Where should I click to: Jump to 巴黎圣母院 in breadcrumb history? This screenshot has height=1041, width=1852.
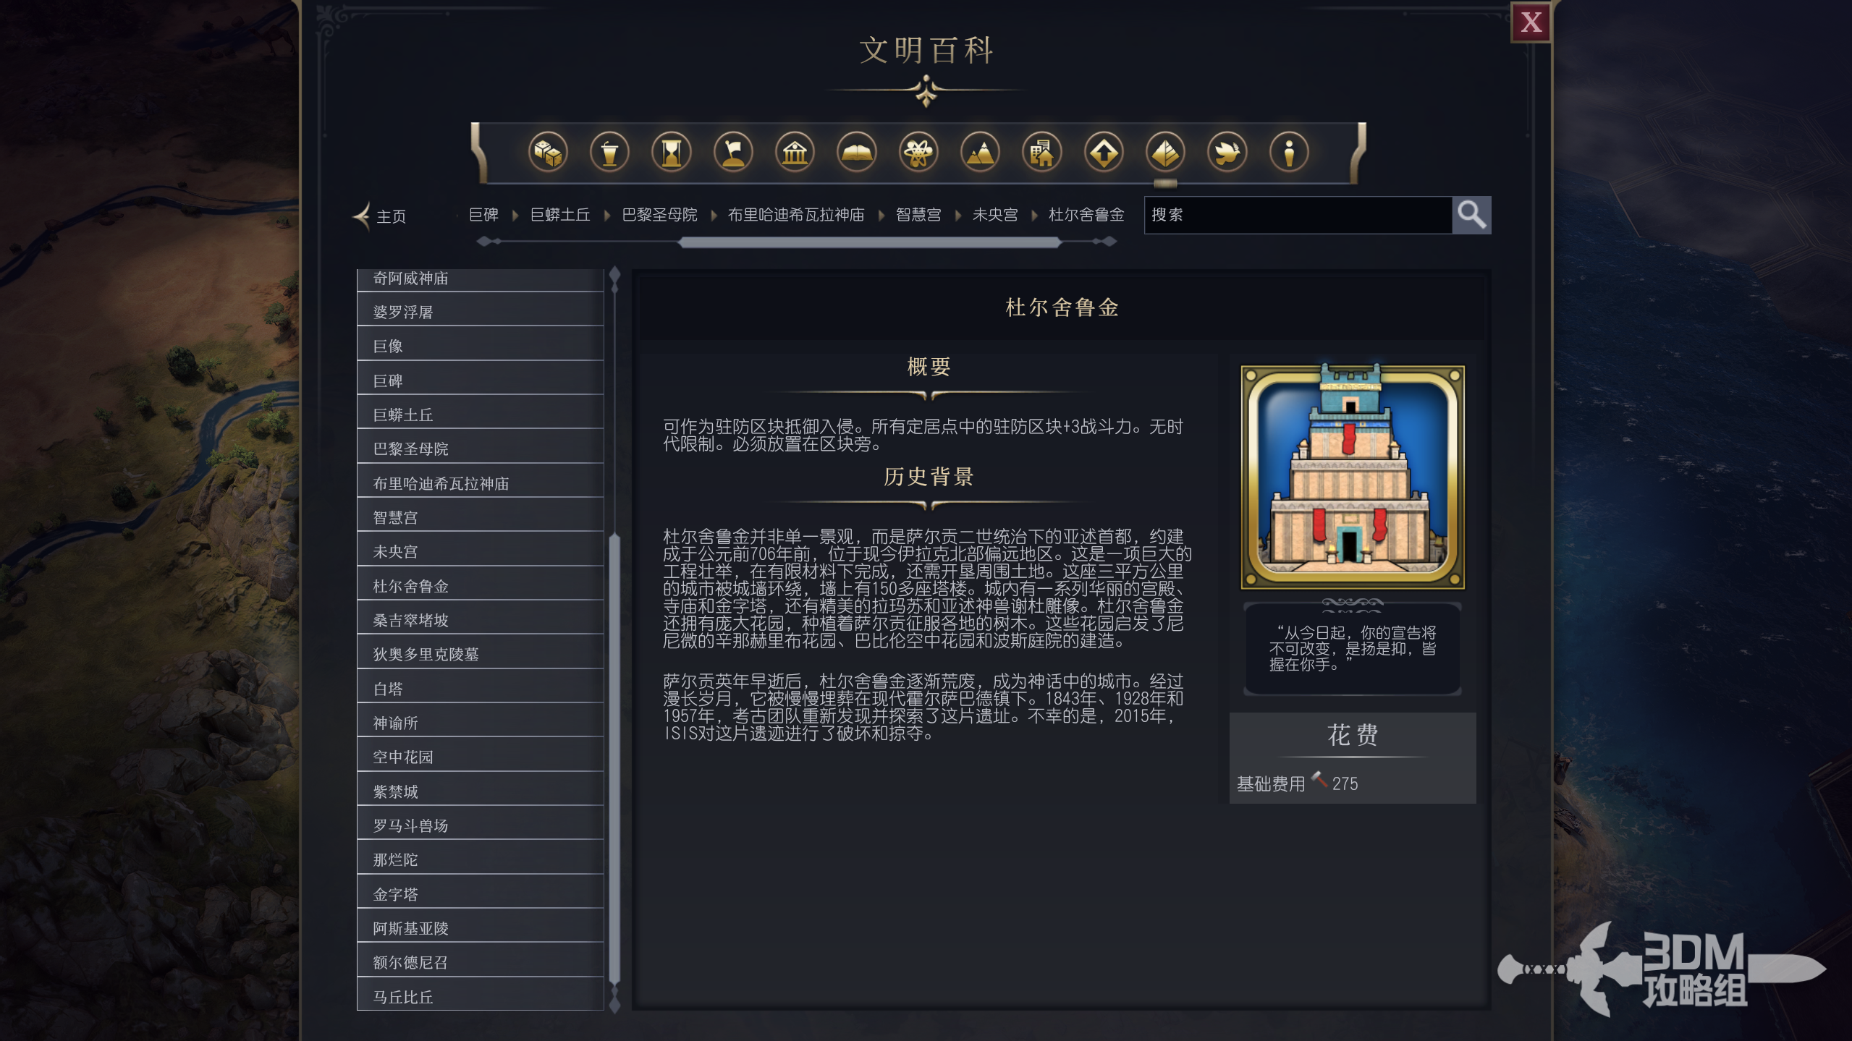coord(659,215)
